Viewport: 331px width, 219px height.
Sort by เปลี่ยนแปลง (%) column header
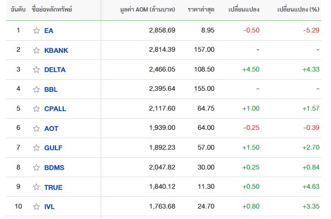(298, 9)
